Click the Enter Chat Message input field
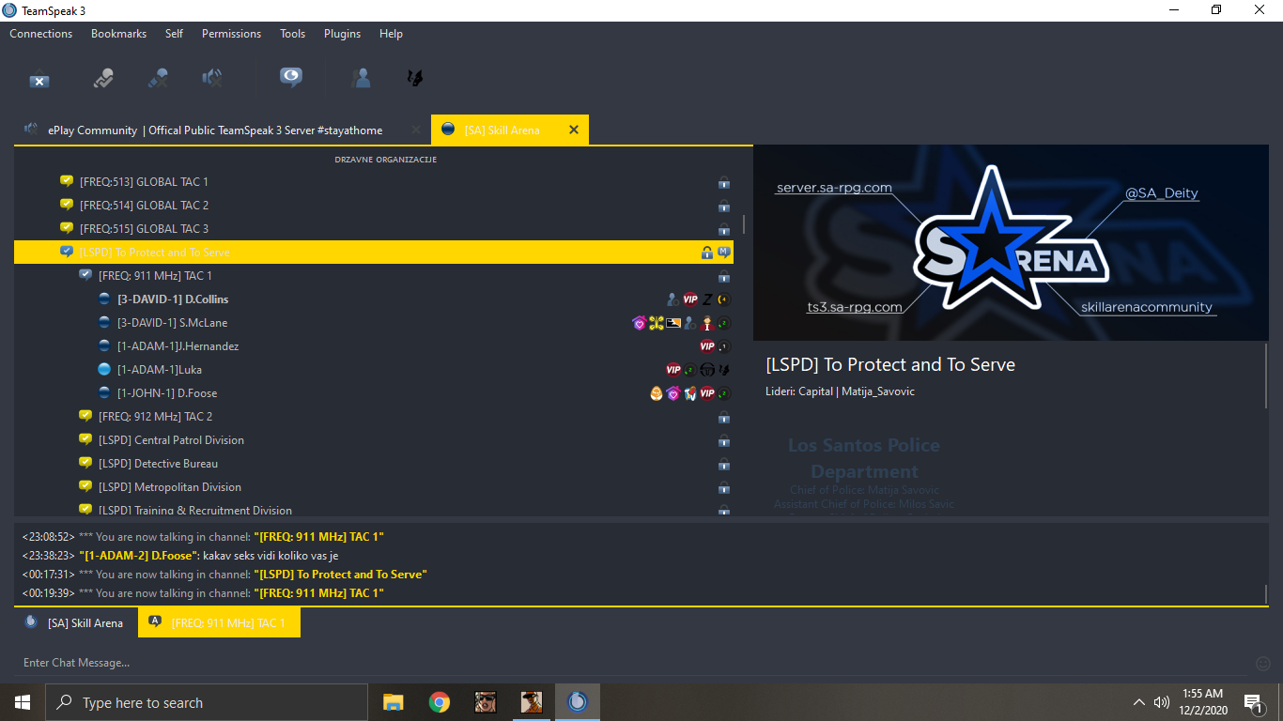Image resolution: width=1283 pixels, height=721 pixels. (634, 663)
